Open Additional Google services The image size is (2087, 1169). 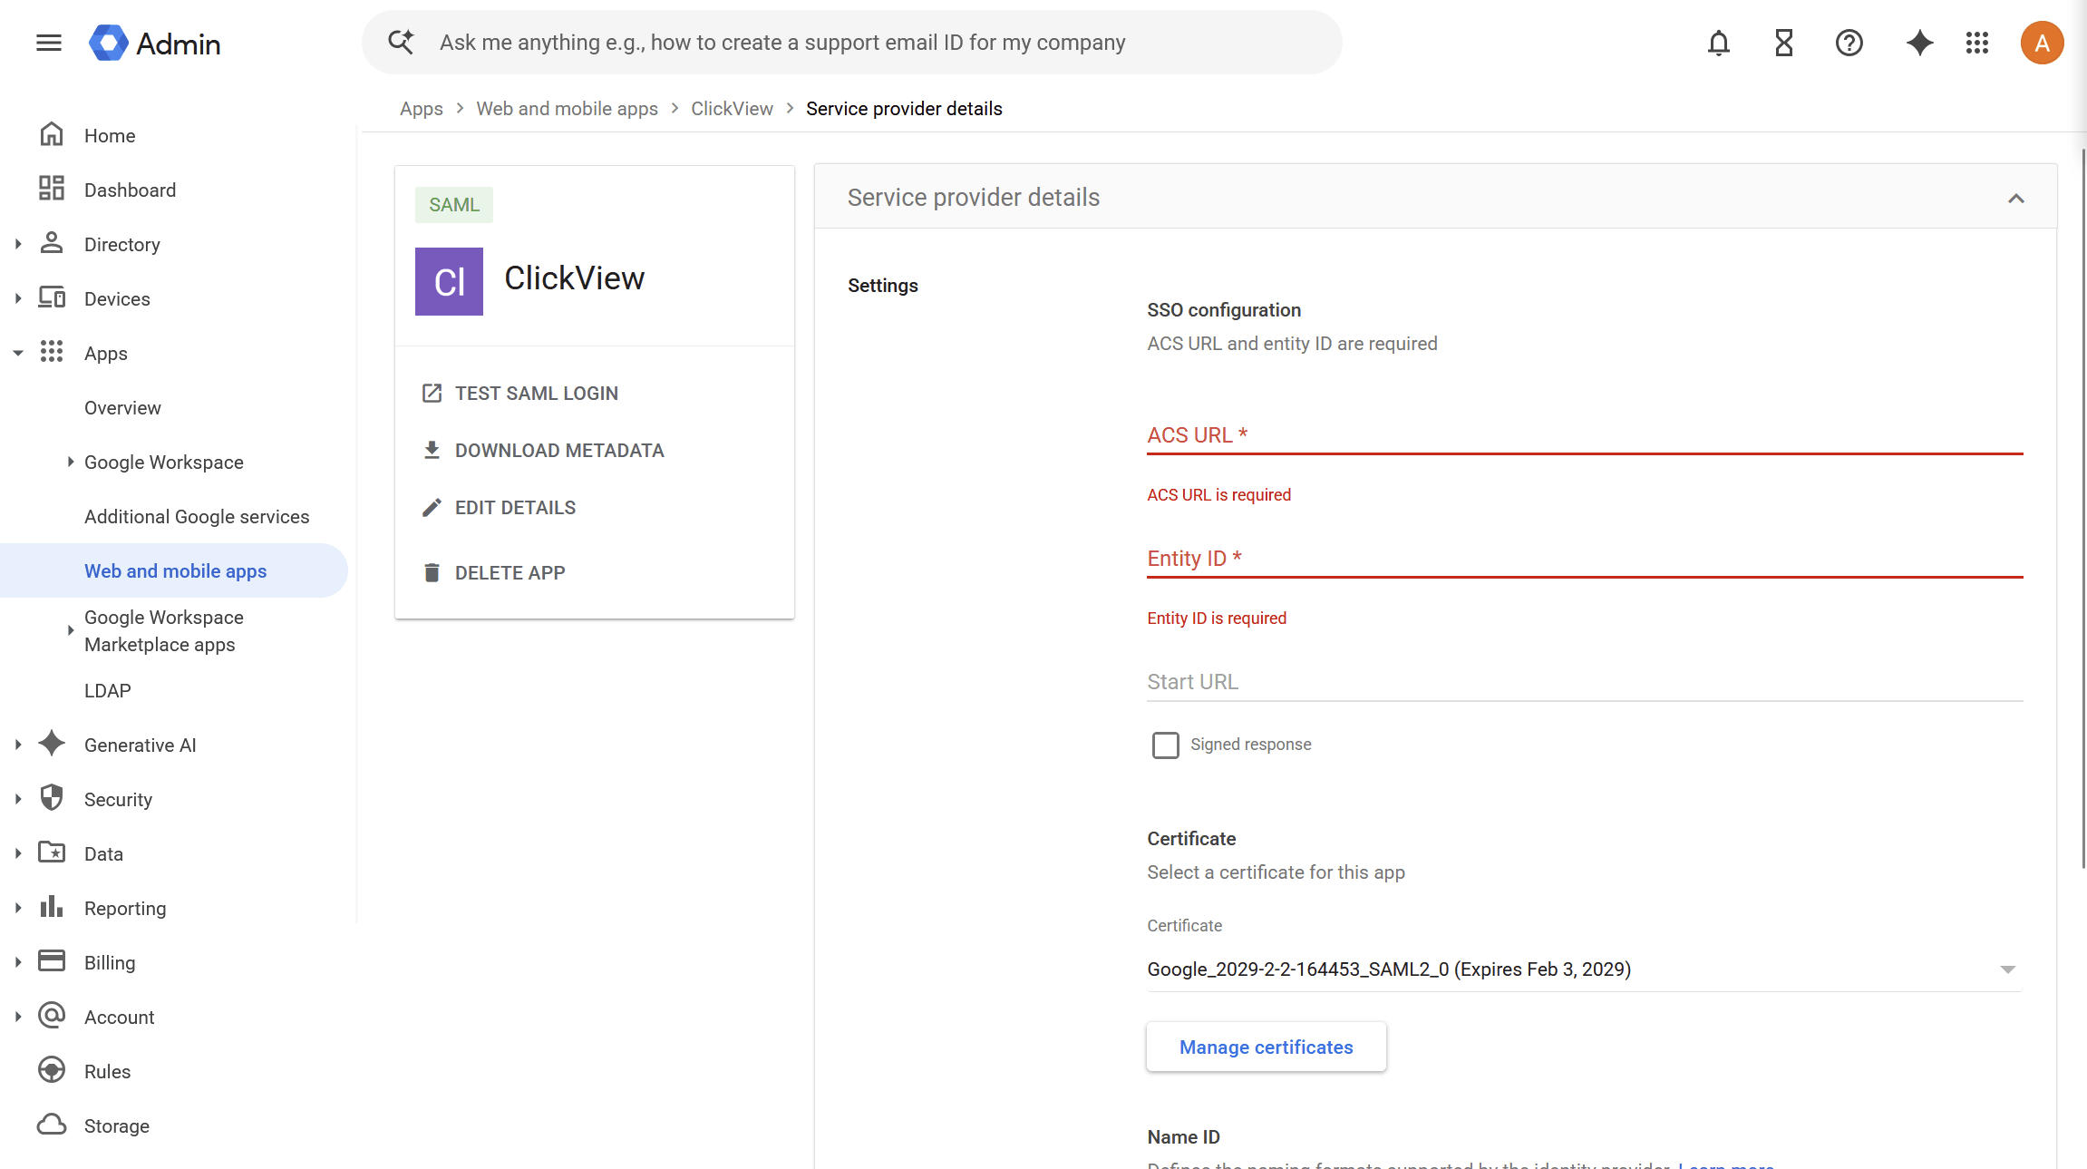pyautogui.click(x=197, y=516)
